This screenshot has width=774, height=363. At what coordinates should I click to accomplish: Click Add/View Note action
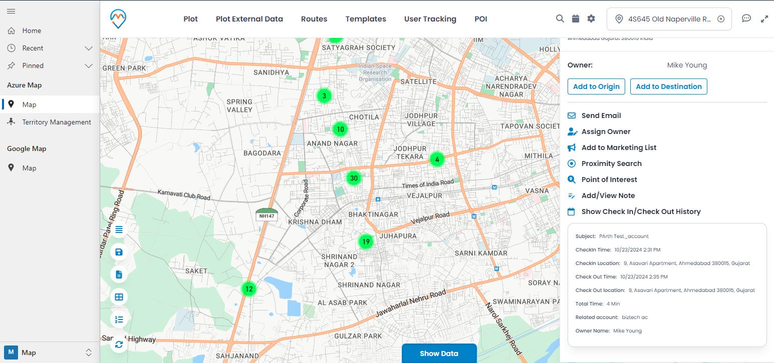[608, 195]
